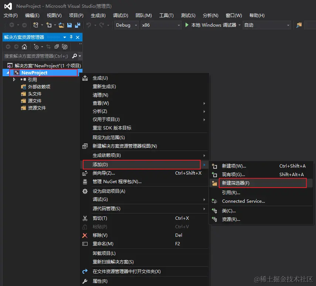Choose 新建筛选器(F) in the submenu

click(261, 183)
